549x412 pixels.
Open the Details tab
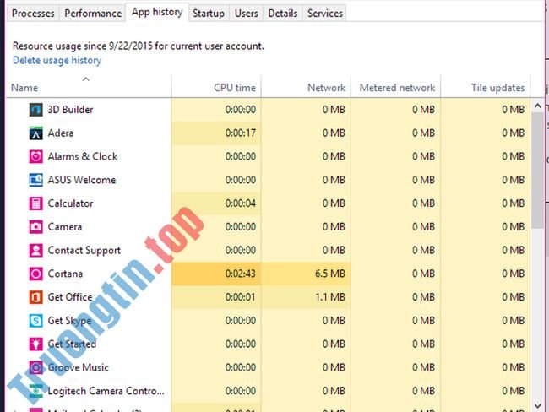(x=283, y=14)
